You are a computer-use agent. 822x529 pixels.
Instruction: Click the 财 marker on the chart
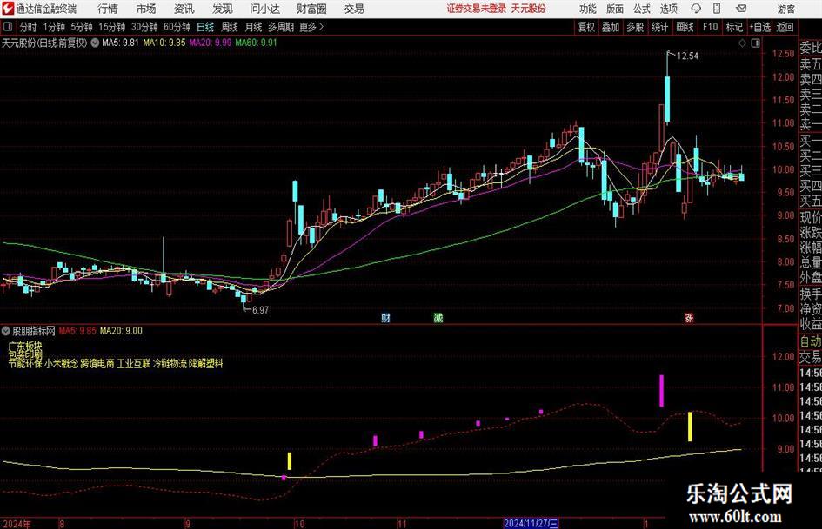point(385,318)
